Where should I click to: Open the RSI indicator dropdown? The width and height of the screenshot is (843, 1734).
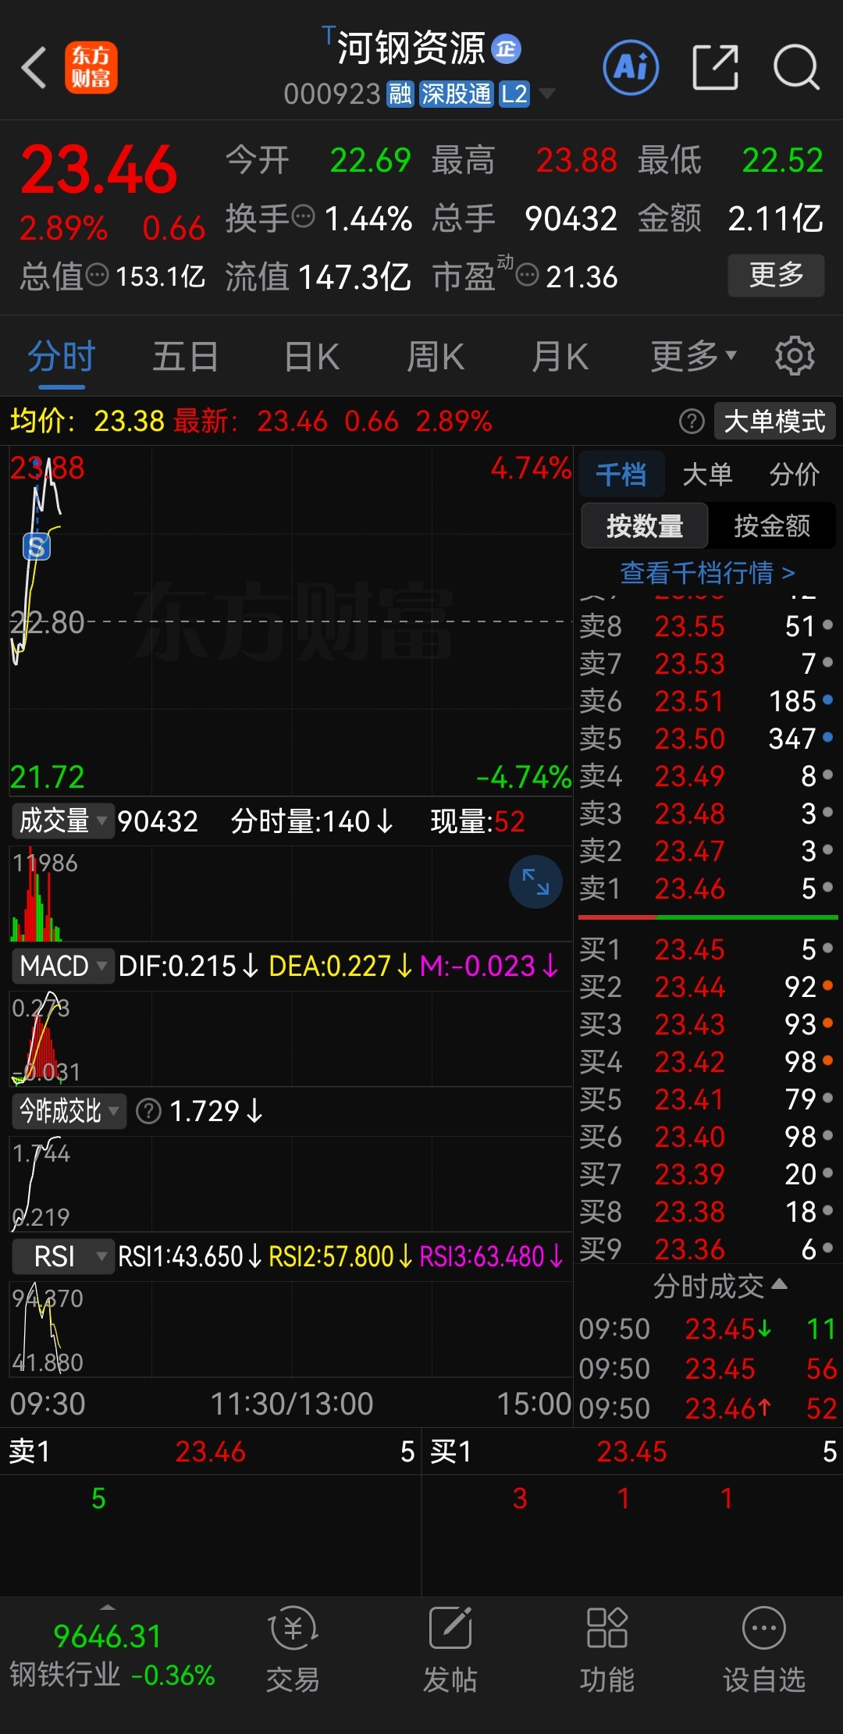(x=62, y=1256)
